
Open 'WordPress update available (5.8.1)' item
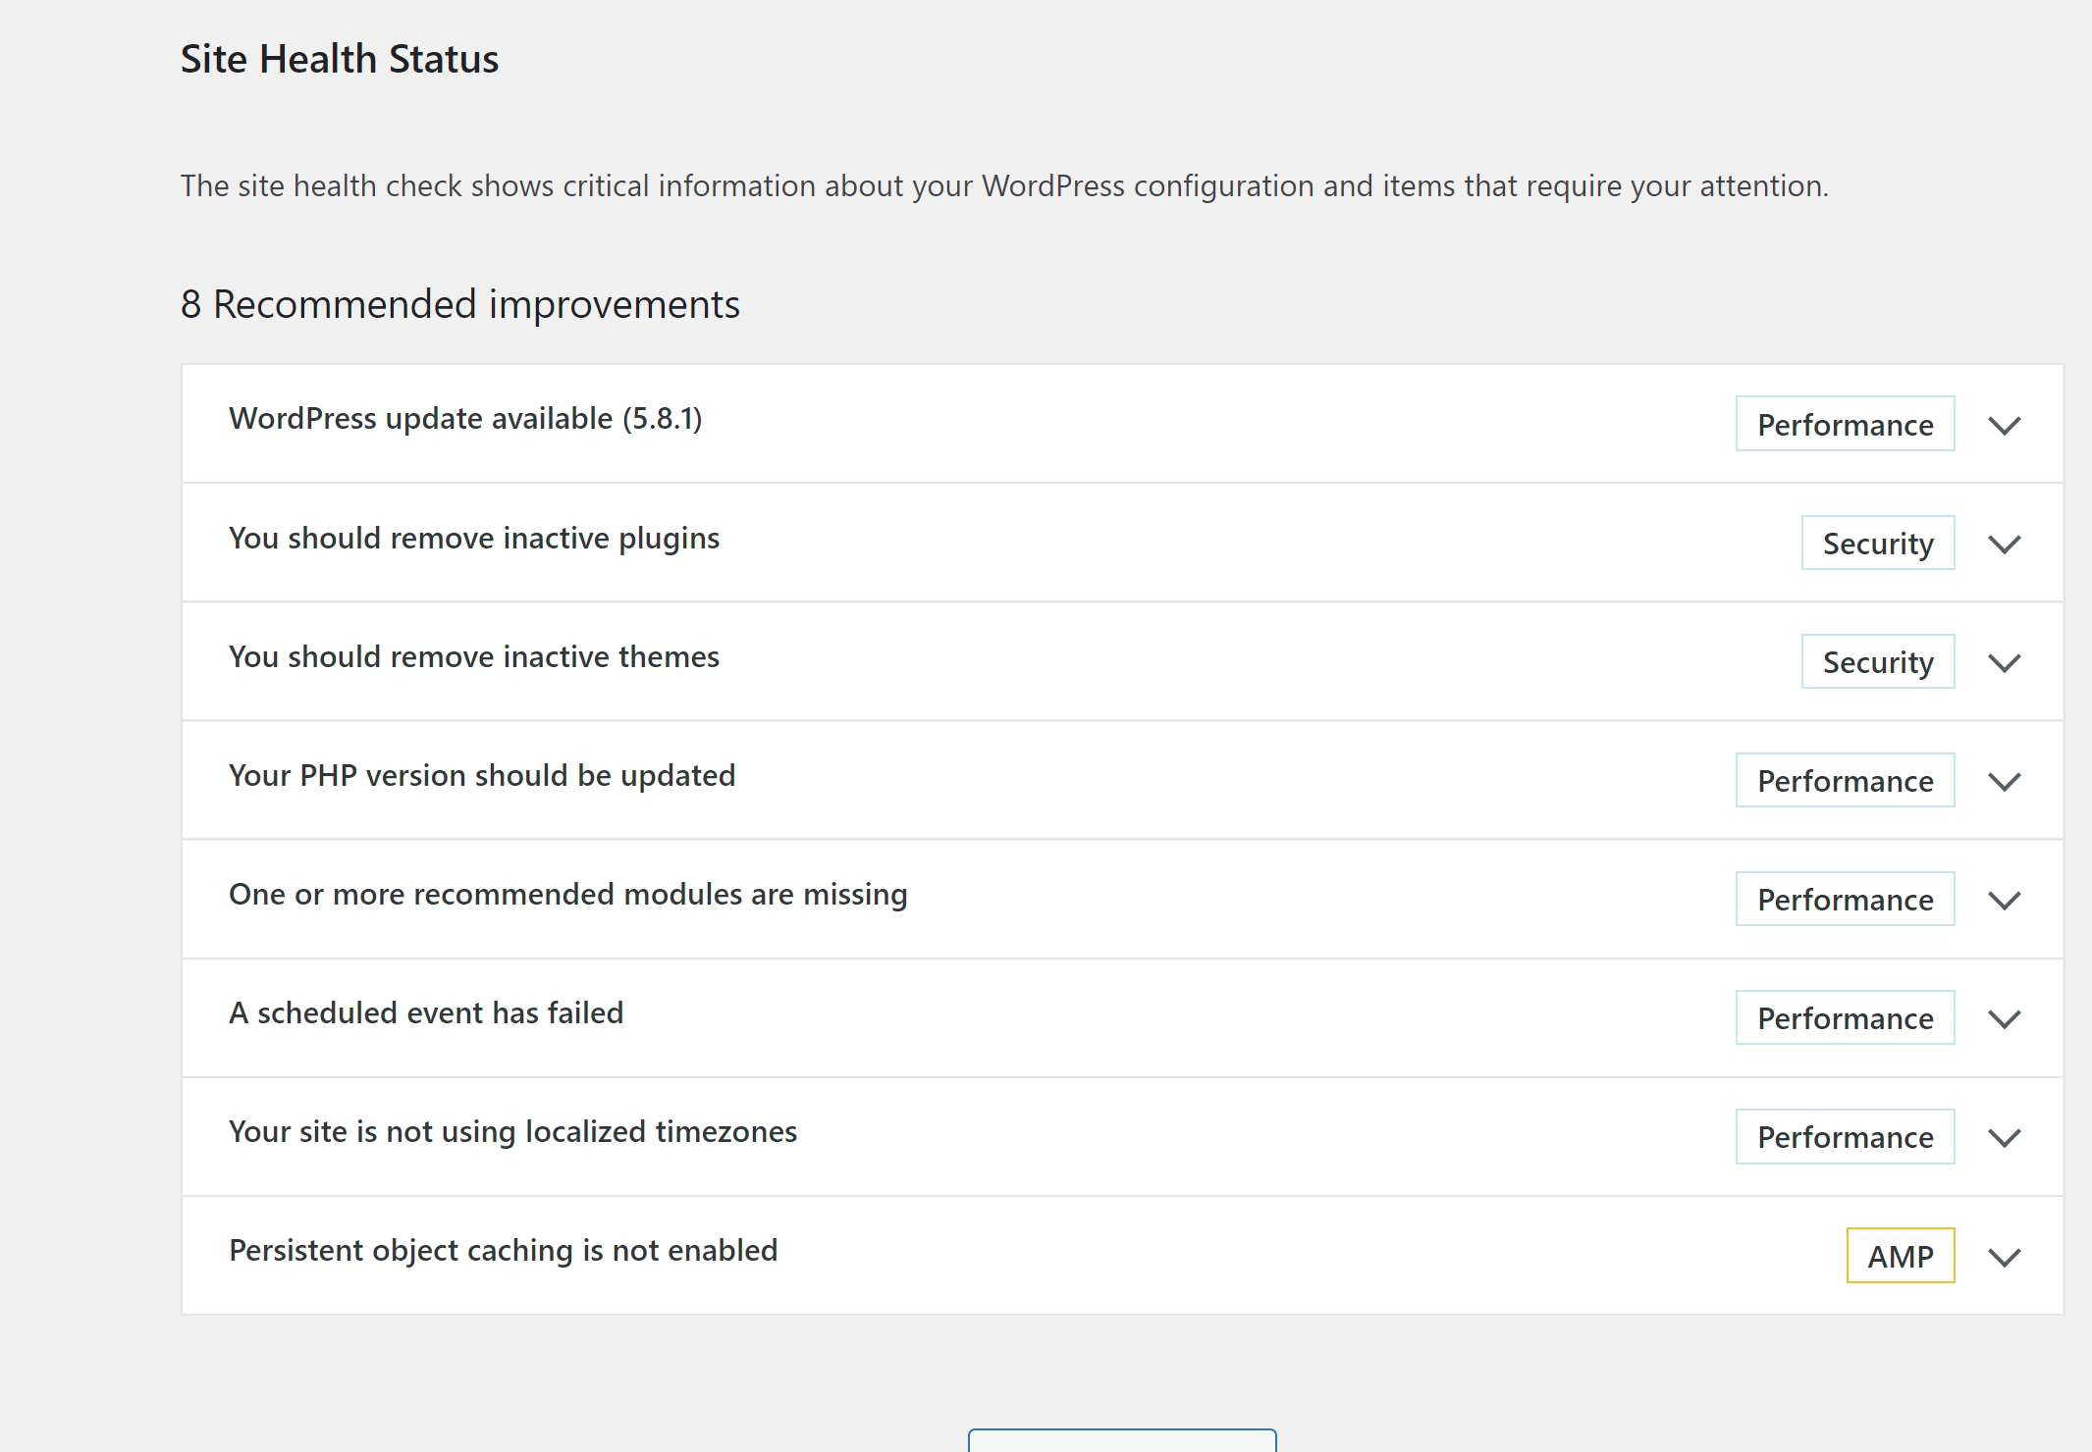click(x=465, y=419)
